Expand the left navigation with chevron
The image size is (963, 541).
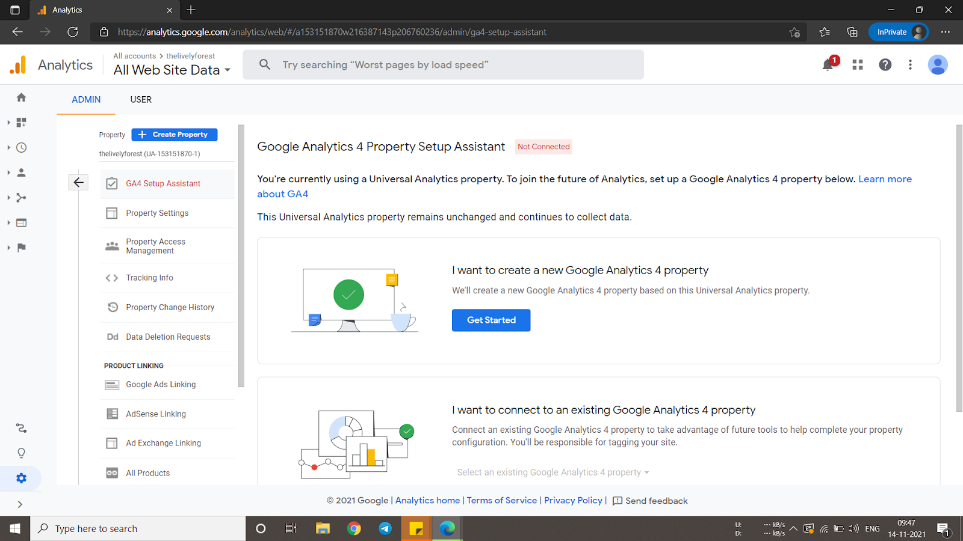pos(20,504)
